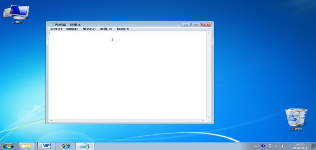
Task: Open the Windows Start button
Action: tap(8, 146)
